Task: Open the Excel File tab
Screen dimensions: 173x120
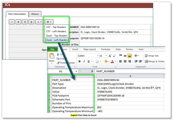Action: (53, 49)
